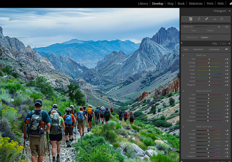Switch to the Develop module
Viewport: 232px width, 162px height.
coord(157,3)
